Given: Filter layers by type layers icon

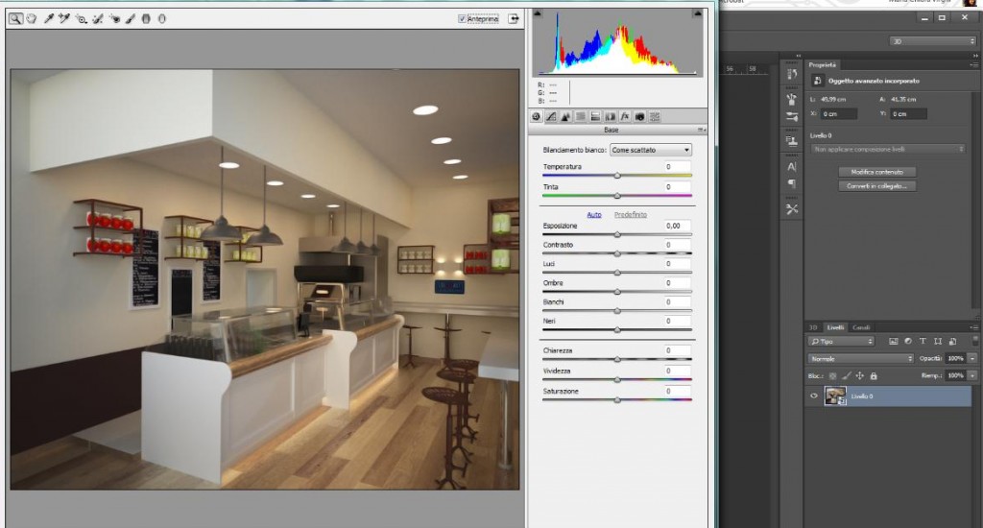Looking at the screenshot, I should pyautogui.click(x=923, y=341).
